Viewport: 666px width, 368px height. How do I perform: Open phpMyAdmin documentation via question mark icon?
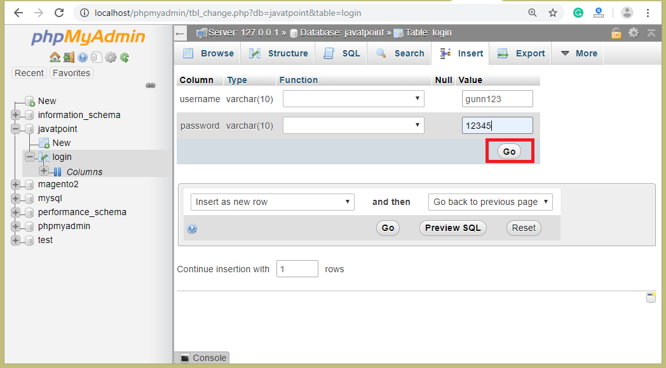pos(83,57)
